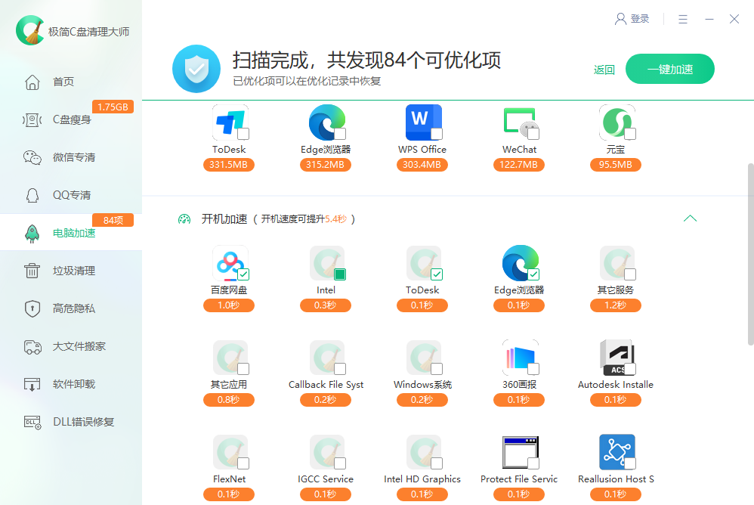
Task: Select 垃圾清理 in the sidebar menu
Action: click(31, 271)
